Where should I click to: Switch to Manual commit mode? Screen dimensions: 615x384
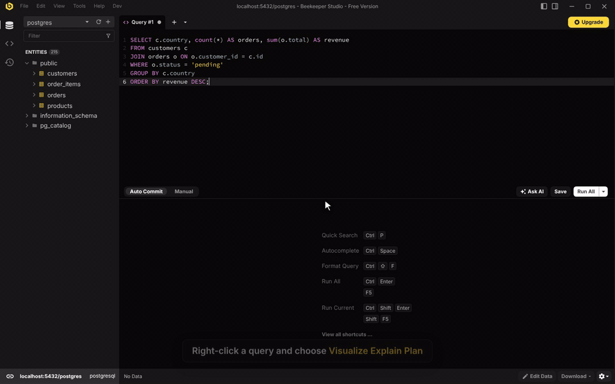coord(184,191)
